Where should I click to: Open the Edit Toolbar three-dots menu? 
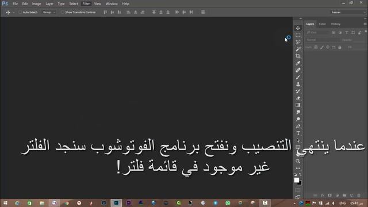click(298, 168)
